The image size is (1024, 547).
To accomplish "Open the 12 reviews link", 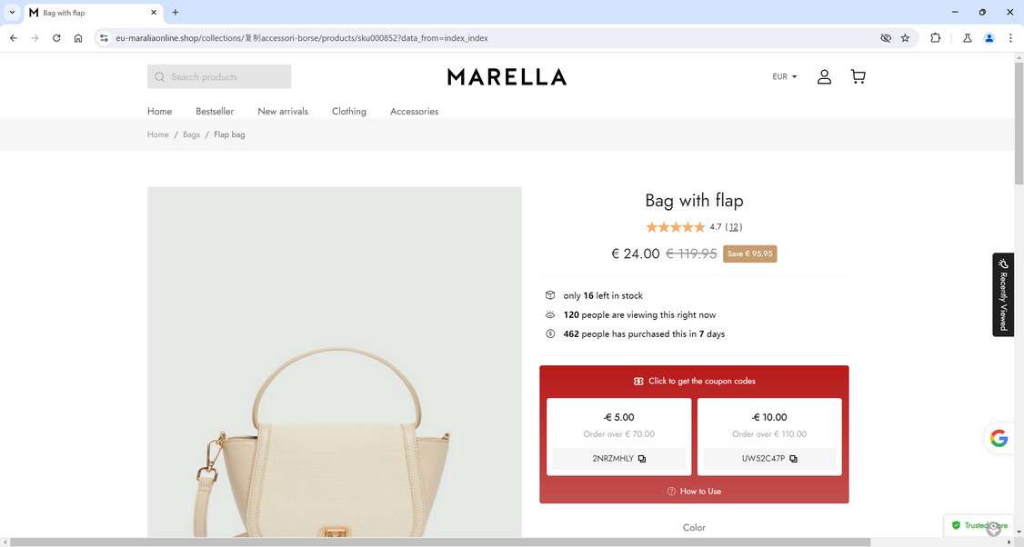I will [733, 226].
